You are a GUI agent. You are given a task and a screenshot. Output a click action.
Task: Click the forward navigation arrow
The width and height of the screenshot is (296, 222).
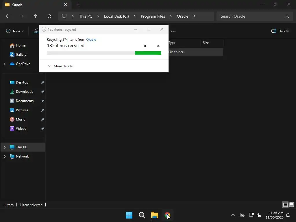click(x=22, y=16)
